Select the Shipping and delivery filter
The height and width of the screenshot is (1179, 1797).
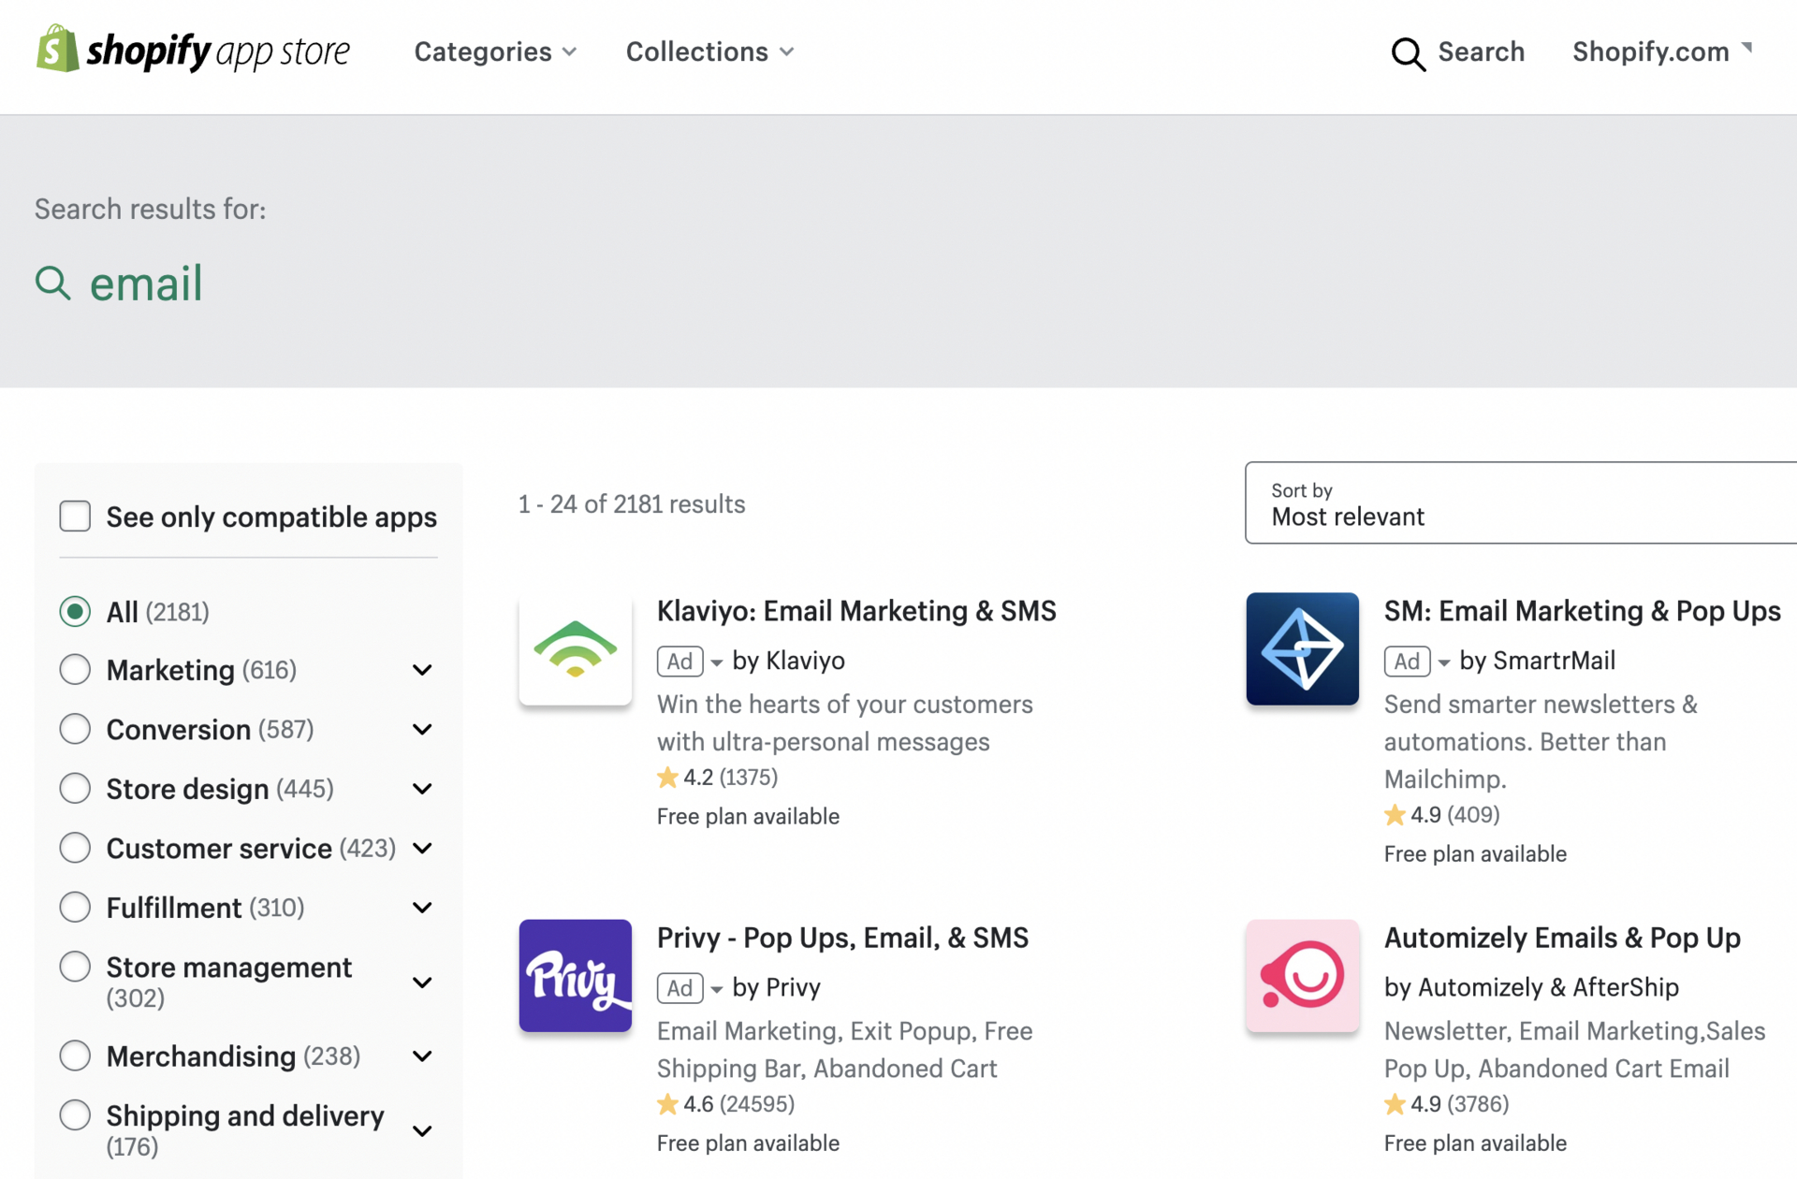coord(75,1114)
